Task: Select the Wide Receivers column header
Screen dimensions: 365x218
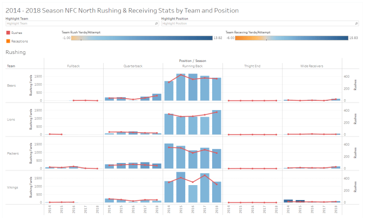Action: coord(312,66)
